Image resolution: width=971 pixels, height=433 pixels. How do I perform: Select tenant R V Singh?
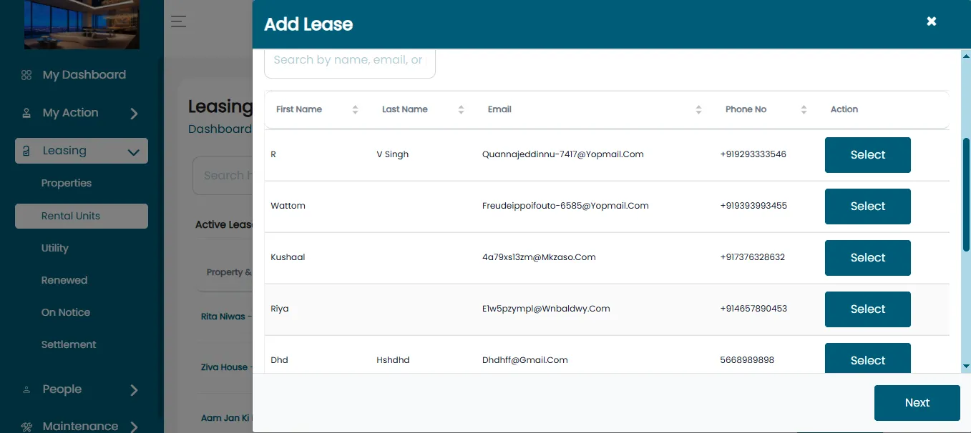coord(868,155)
